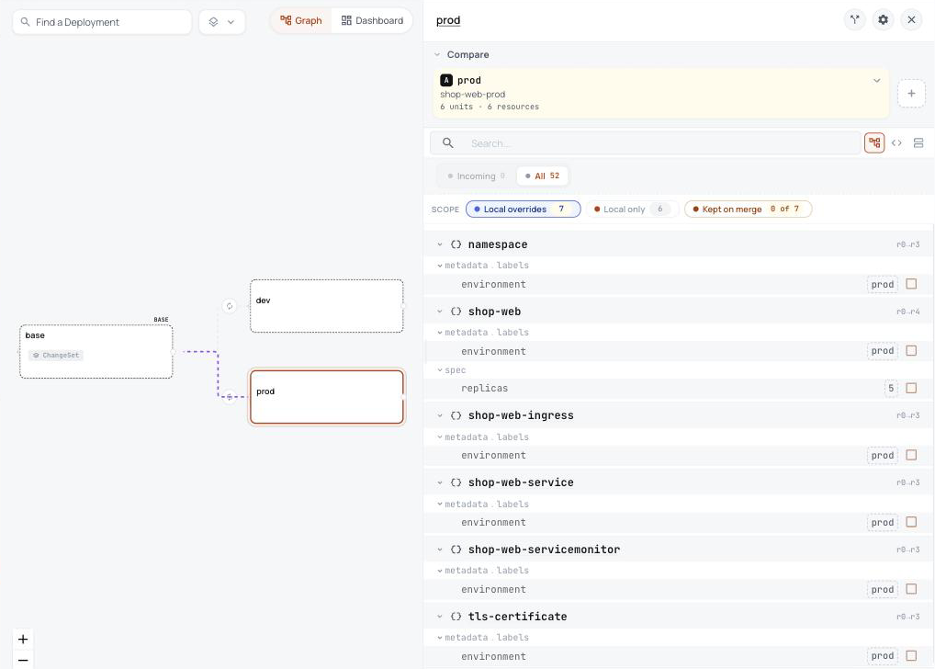This screenshot has width=935, height=669.
Task: Select the rows list view mode icon
Action: (x=918, y=142)
